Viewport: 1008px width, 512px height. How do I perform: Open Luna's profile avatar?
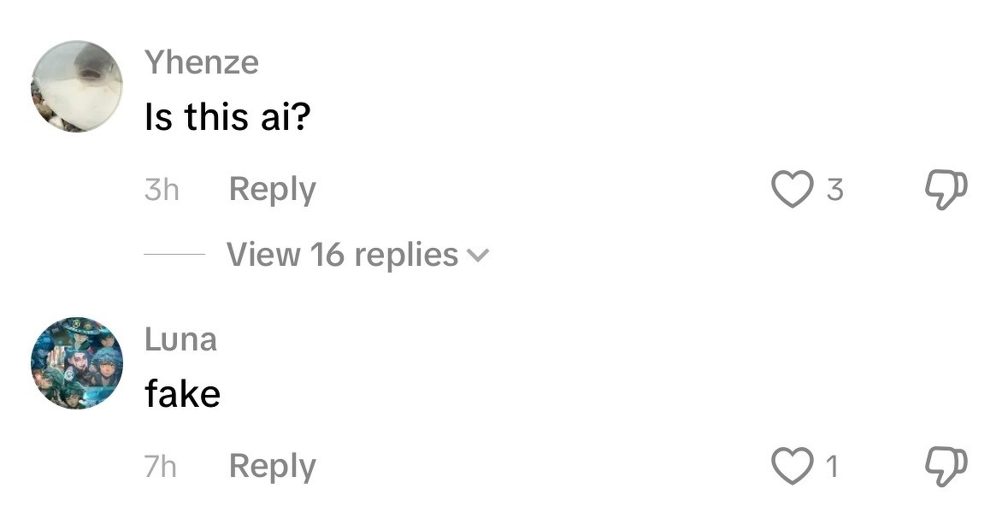point(77,363)
